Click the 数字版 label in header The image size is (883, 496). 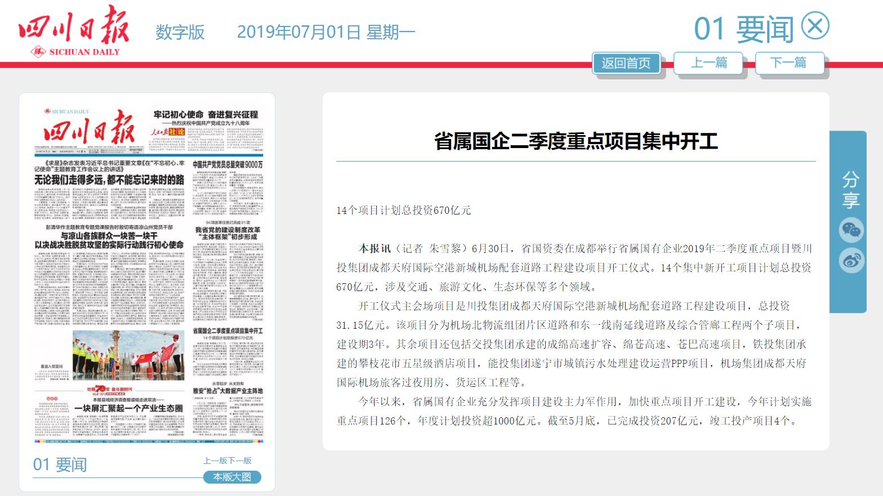pyautogui.click(x=180, y=32)
